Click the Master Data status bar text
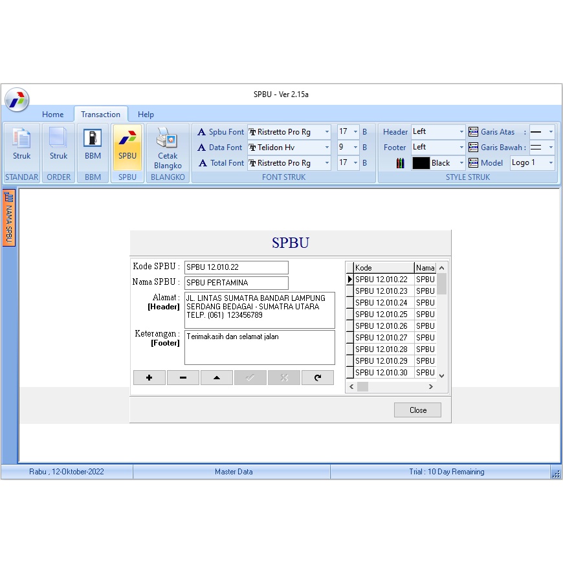The image size is (563, 563). point(234,472)
